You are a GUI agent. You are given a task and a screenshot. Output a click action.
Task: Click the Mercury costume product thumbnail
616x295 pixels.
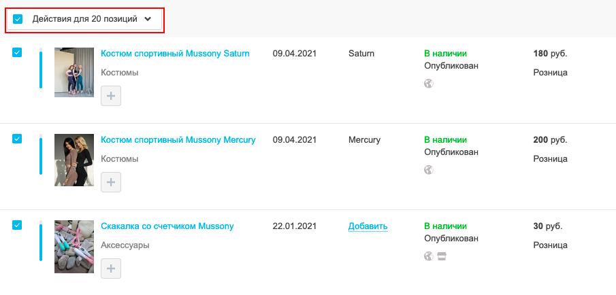pos(74,160)
